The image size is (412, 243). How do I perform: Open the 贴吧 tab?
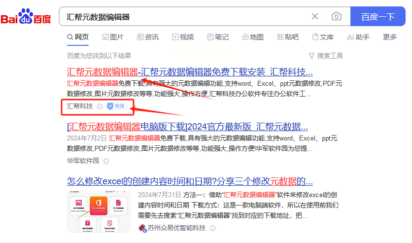(x=288, y=37)
